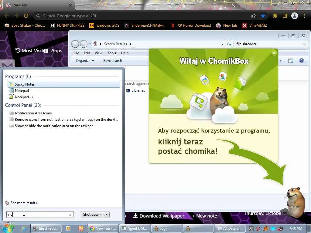This screenshot has width=311, height=233.
Task: Click the Search Results breadcrumb arrow
Action: click(131, 44)
